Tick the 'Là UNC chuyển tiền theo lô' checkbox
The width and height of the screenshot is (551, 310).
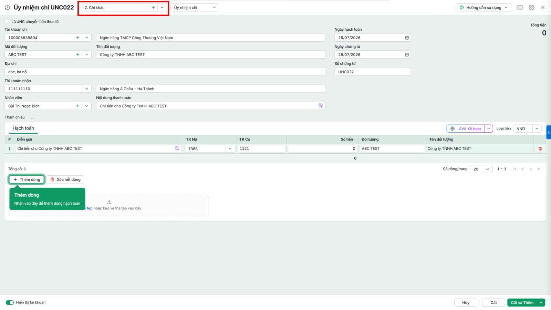point(7,22)
